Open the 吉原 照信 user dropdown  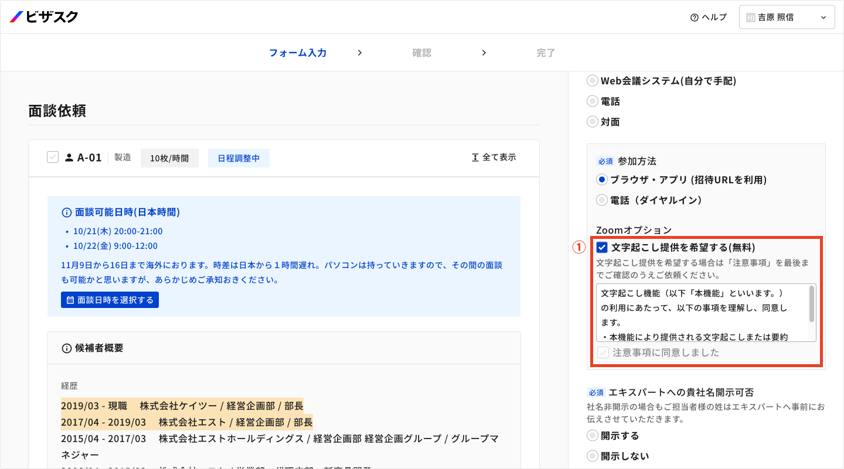pyautogui.click(x=787, y=18)
